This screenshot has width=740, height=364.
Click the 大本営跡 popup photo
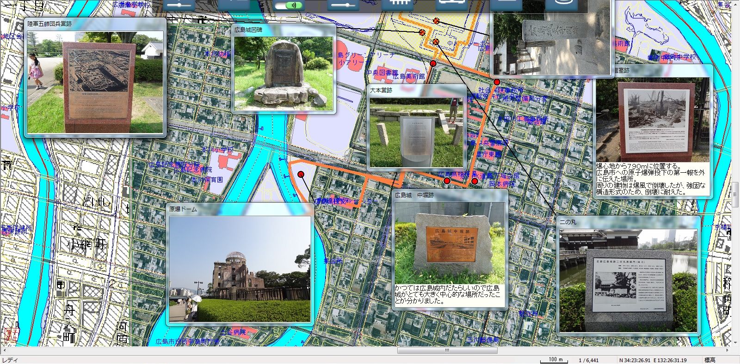[416, 132]
